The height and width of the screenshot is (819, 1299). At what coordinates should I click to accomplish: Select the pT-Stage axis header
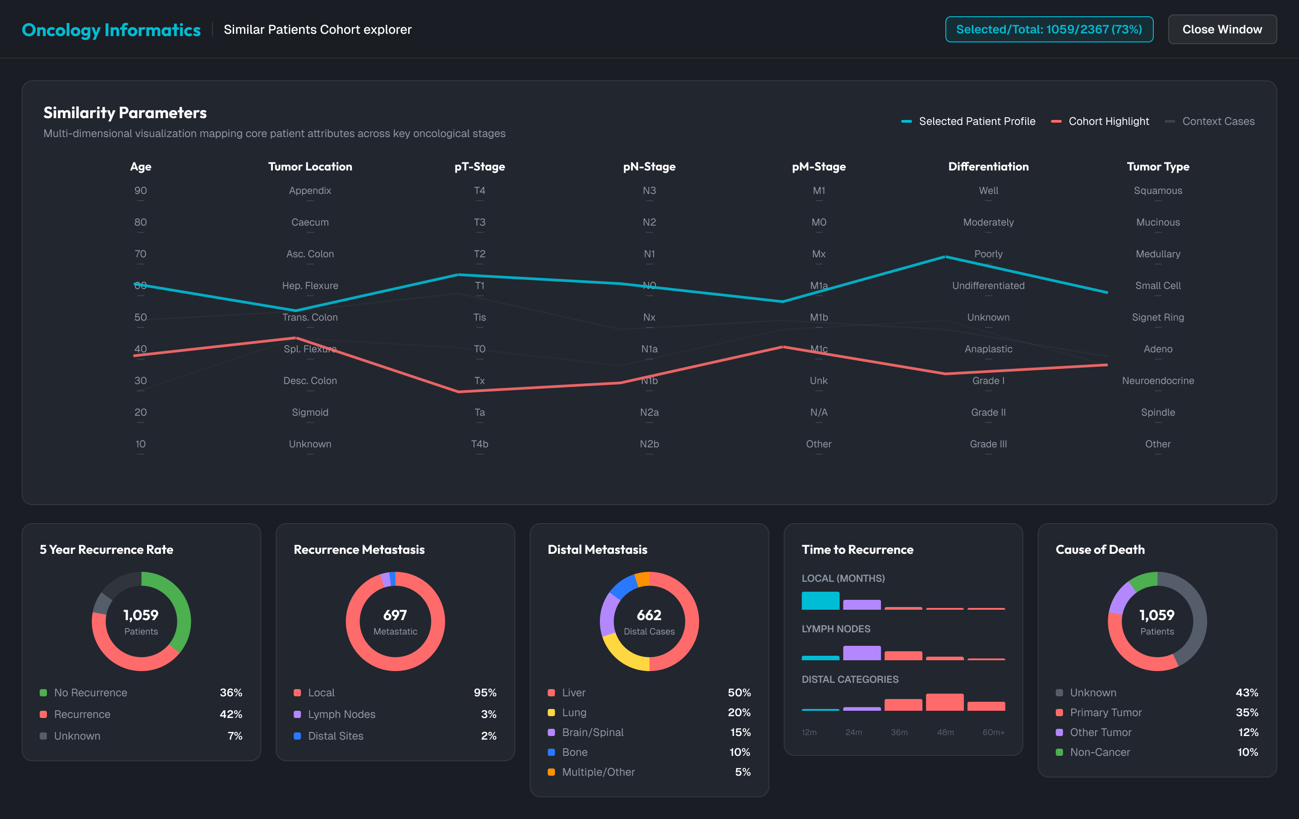point(479,167)
